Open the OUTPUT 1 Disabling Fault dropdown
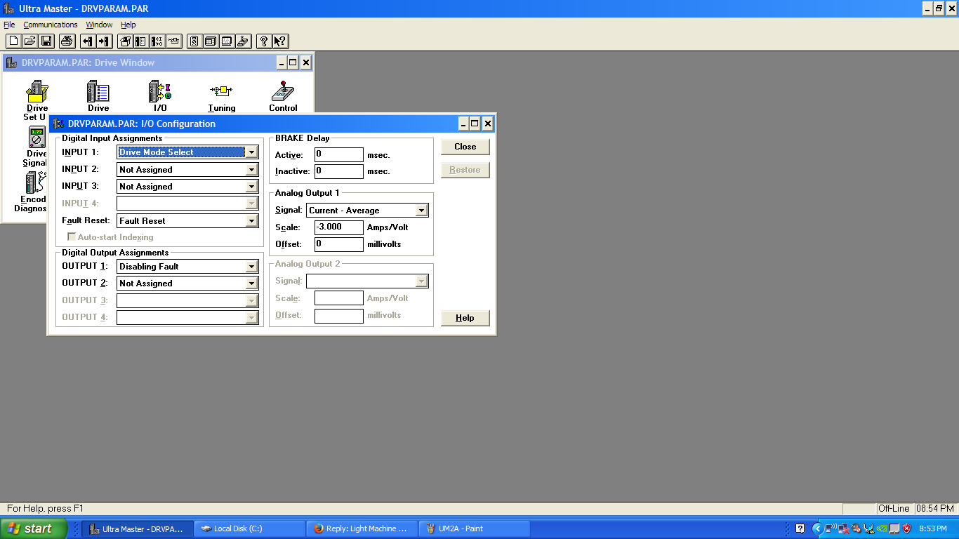 [251, 267]
